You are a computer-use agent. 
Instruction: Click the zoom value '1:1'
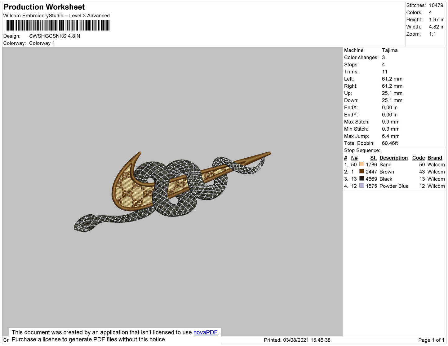pos(432,34)
